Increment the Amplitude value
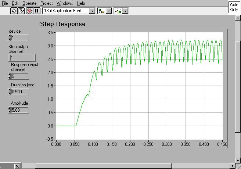 [x=10, y=109]
